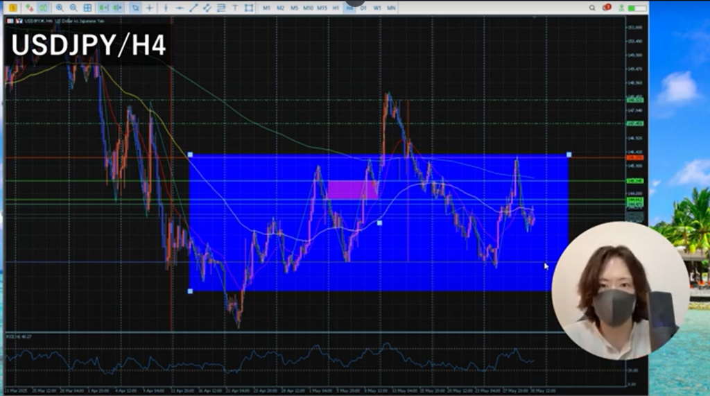Switch chart to H1 timeframe
This screenshot has width=710, height=396.
pos(336,8)
